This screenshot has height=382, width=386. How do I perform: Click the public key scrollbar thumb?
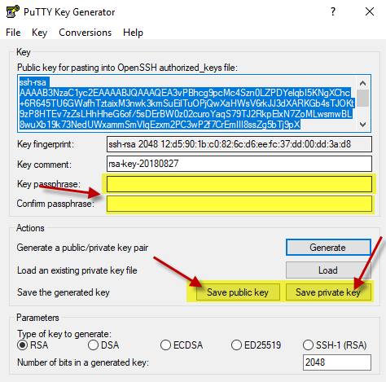click(x=363, y=99)
